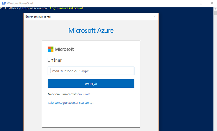
Task: Click the scrollbar up arrow in the console
Action: [215, 9]
